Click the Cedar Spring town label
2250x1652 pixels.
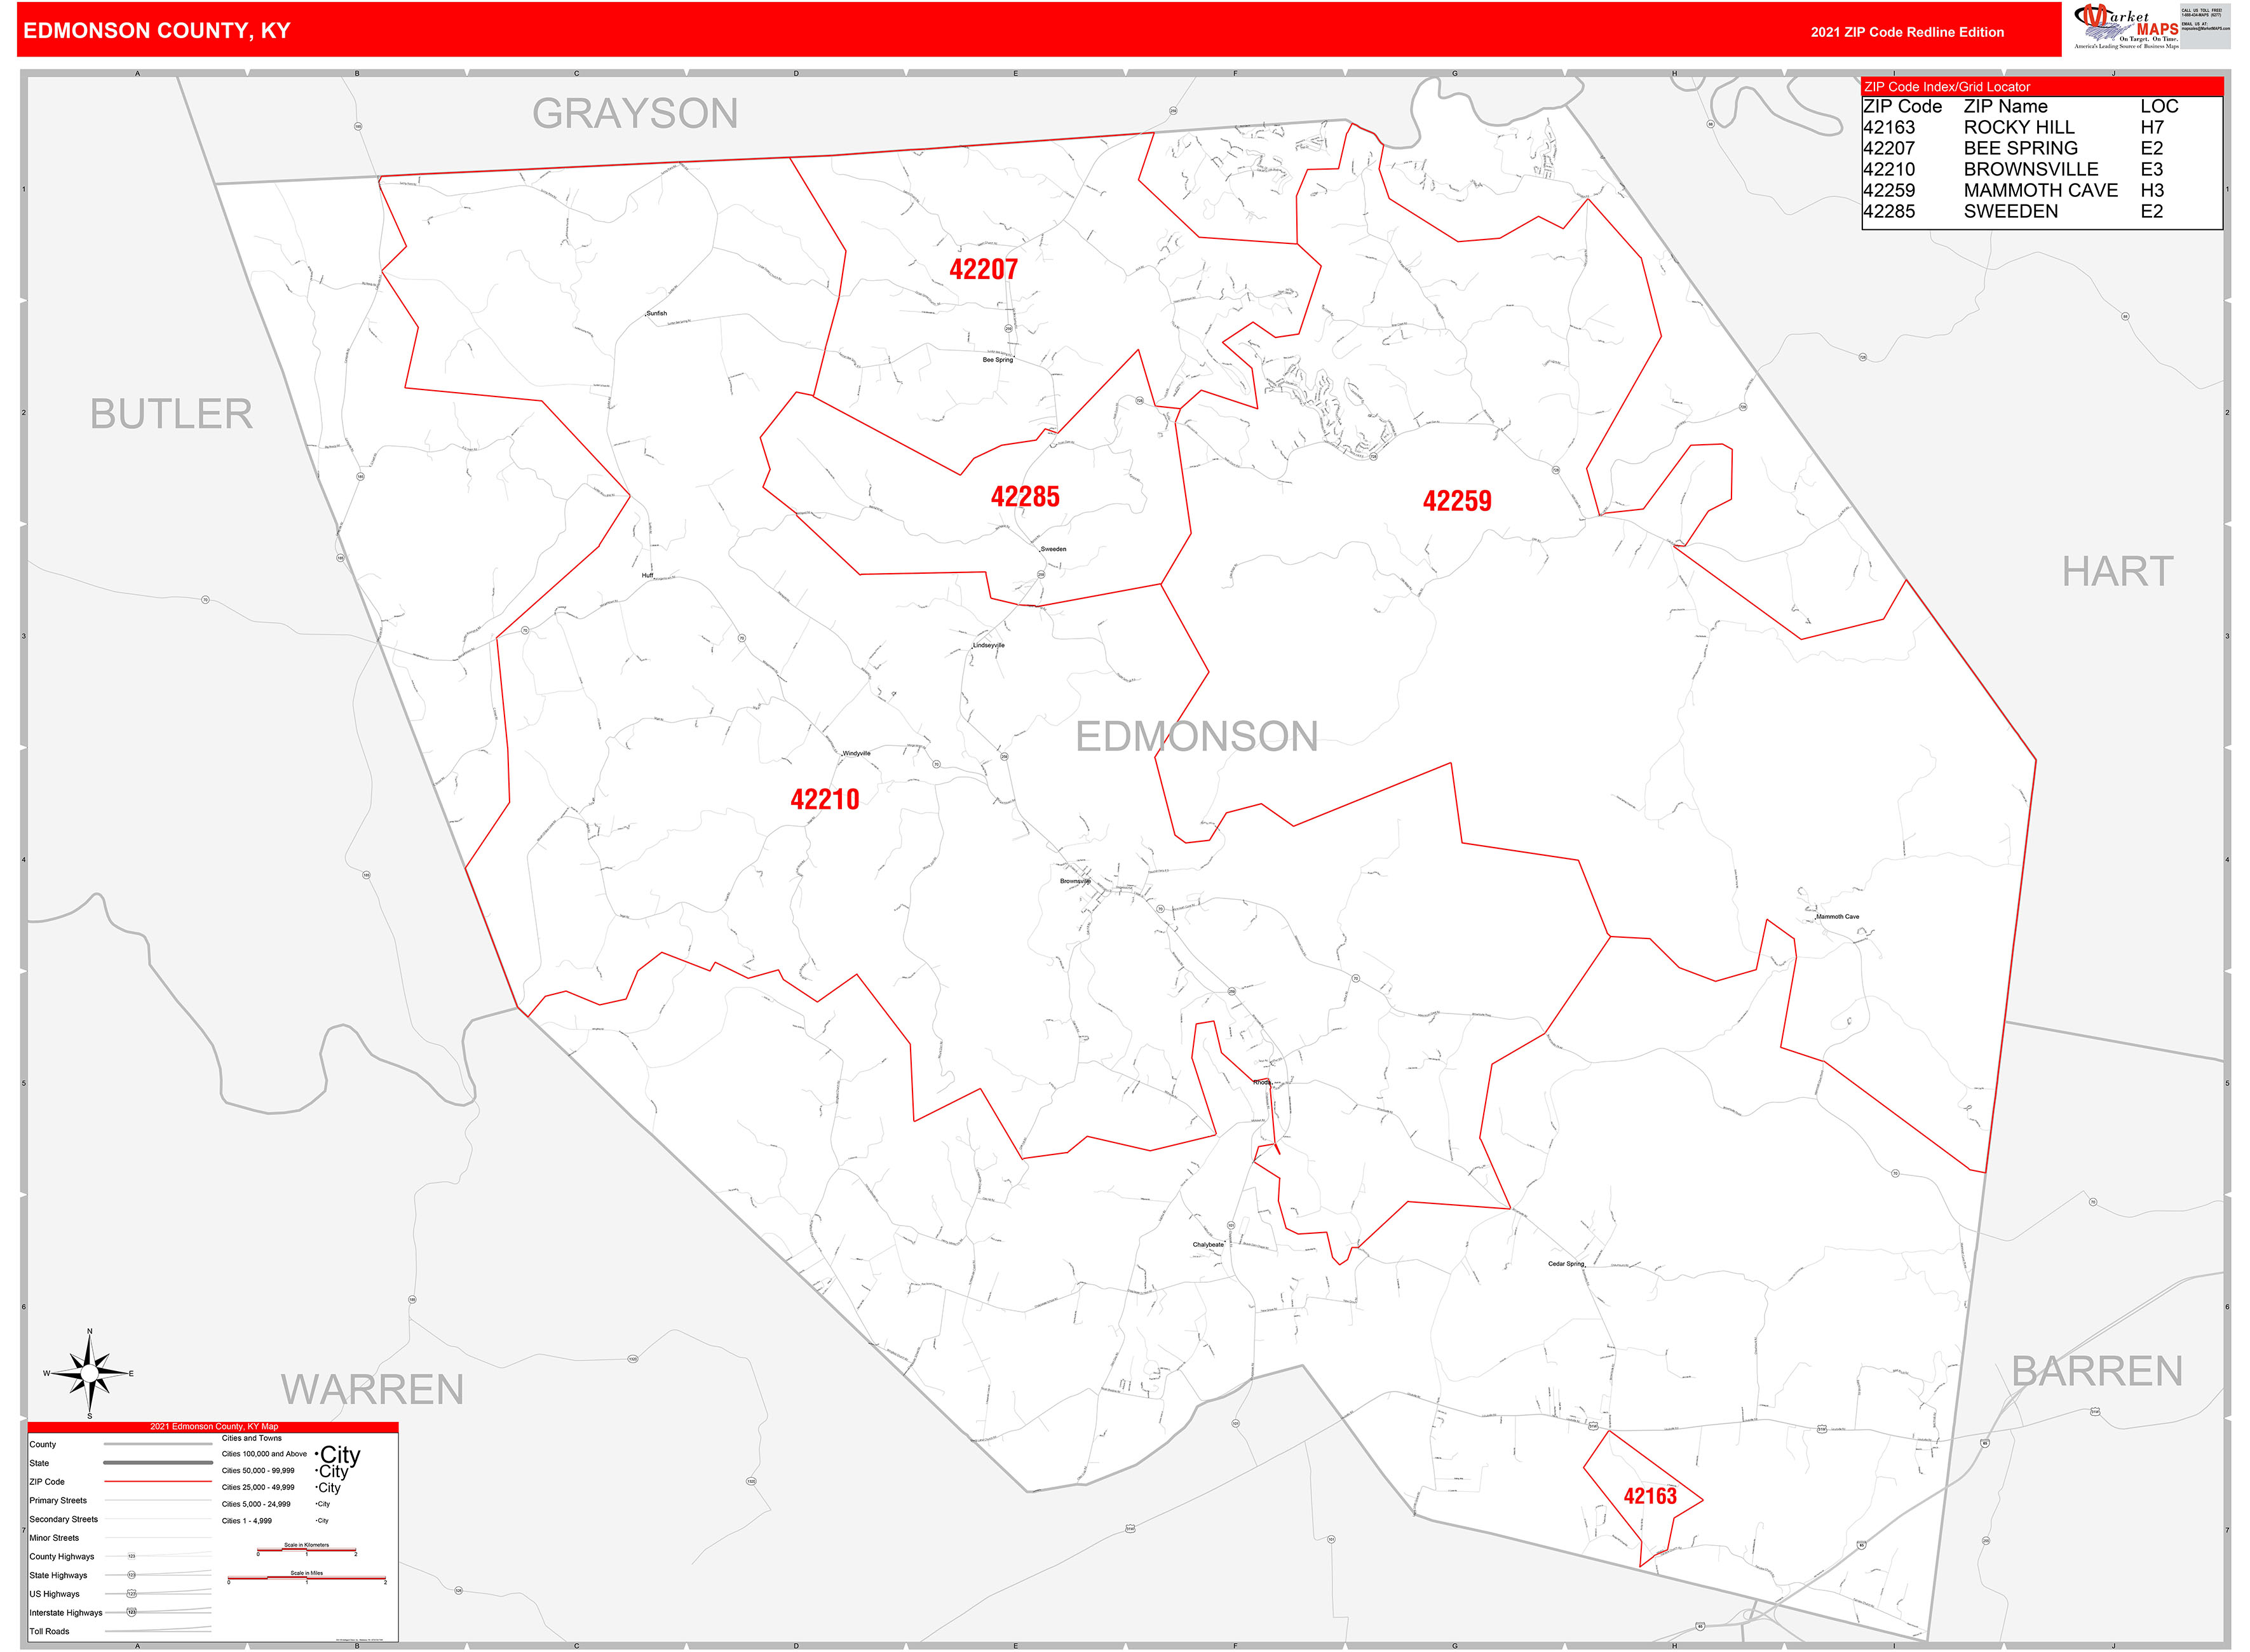point(1566,1263)
